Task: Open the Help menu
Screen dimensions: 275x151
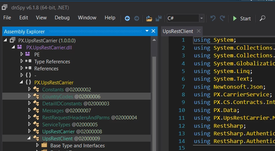Action: tap(110, 18)
